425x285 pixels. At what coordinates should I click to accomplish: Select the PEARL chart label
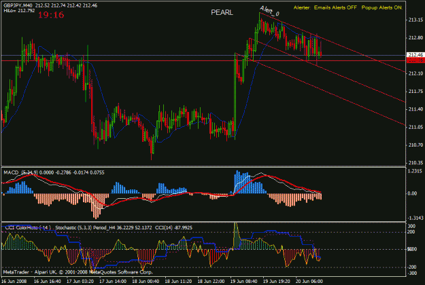(222, 12)
